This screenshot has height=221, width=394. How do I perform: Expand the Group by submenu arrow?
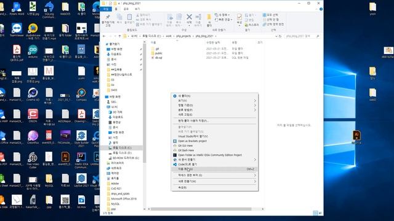tap(255, 110)
